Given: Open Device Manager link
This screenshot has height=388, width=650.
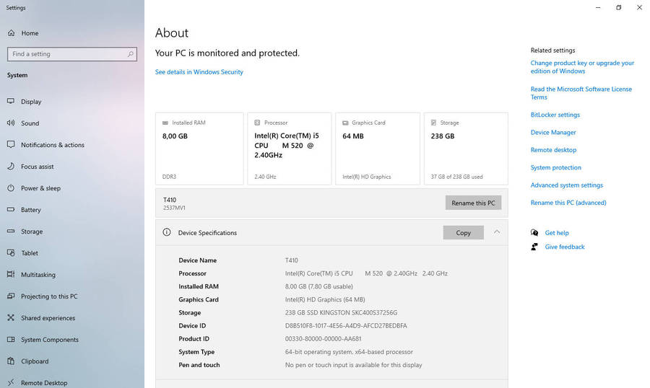Looking at the screenshot, I should point(553,133).
